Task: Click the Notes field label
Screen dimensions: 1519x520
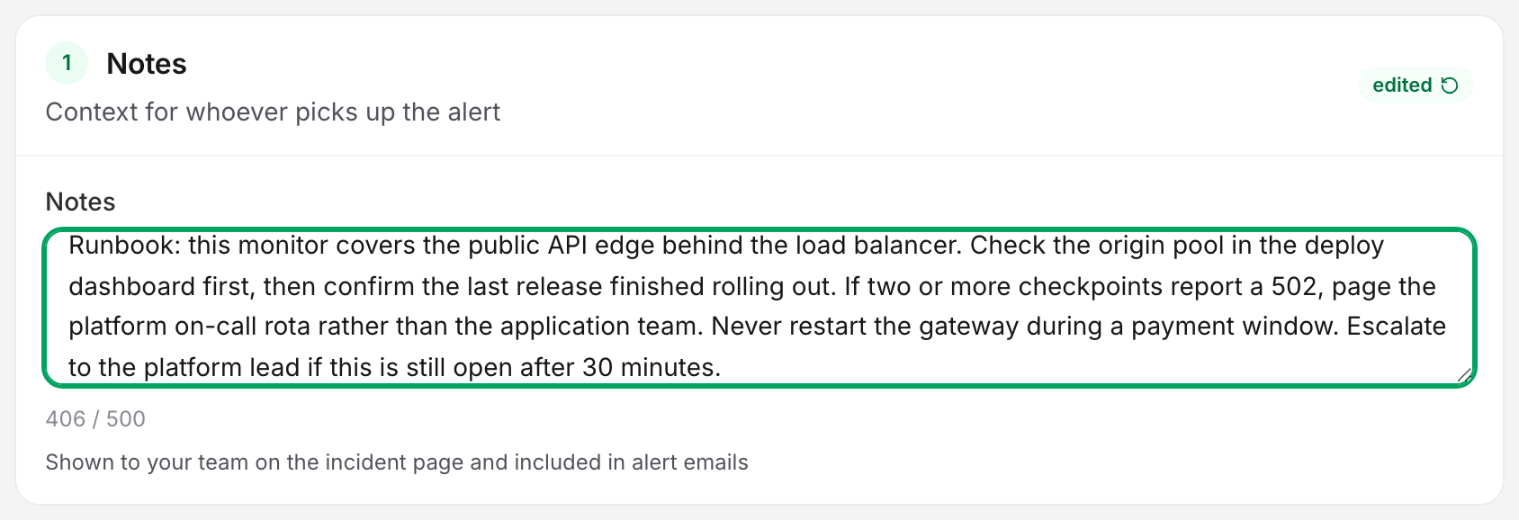Action: (80, 202)
